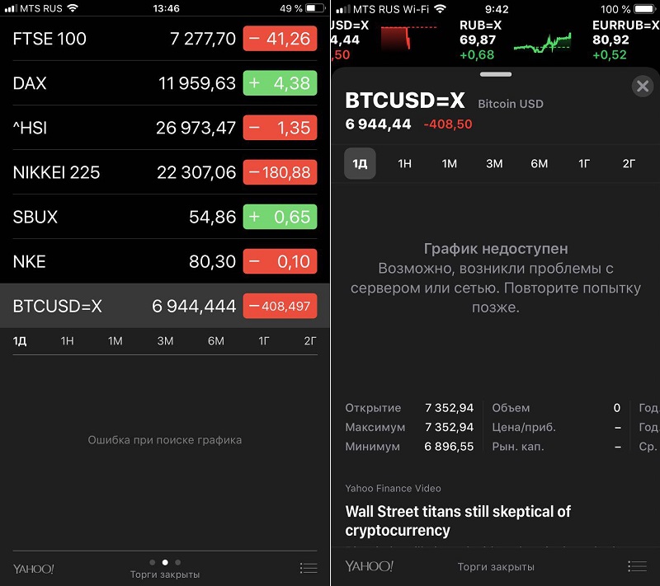Toggle DAX green change badge
The image size is (660, 586).
(x=280, y=83)
